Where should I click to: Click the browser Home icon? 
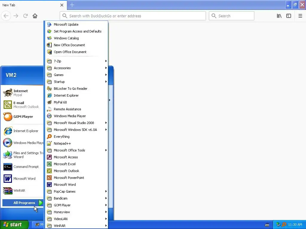click(x=35, y=16)
